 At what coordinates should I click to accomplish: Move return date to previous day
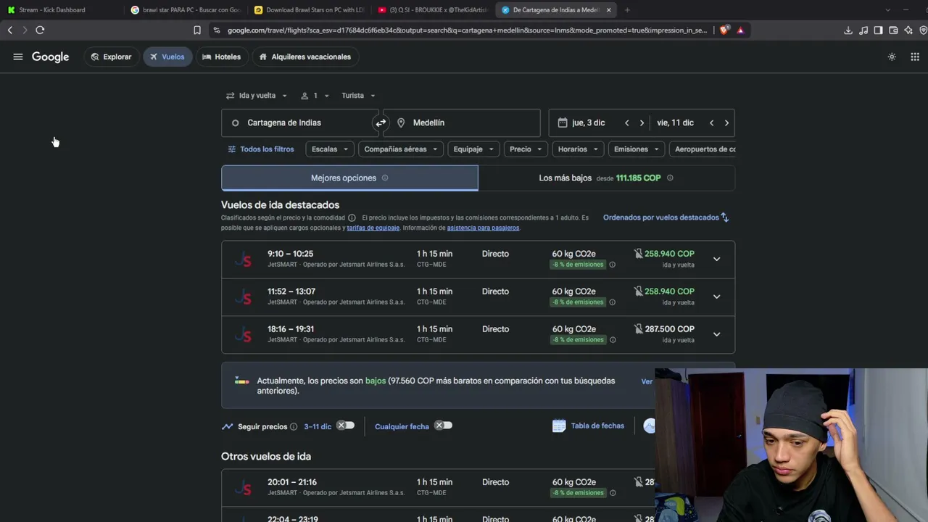(x=711, y=123)
